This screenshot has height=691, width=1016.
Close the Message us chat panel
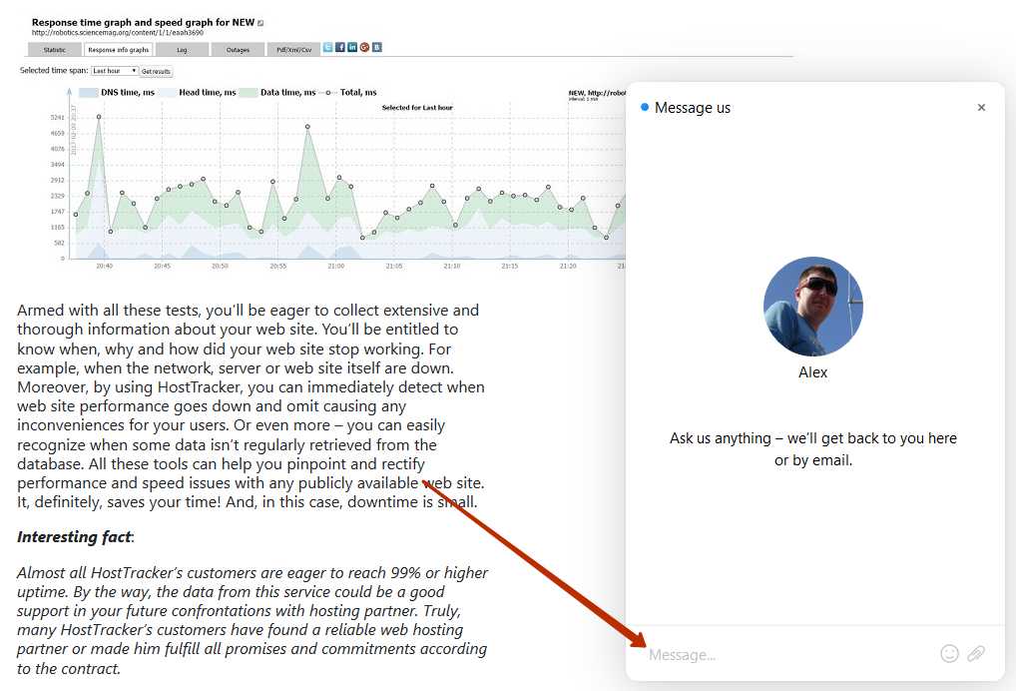[982, 108]
